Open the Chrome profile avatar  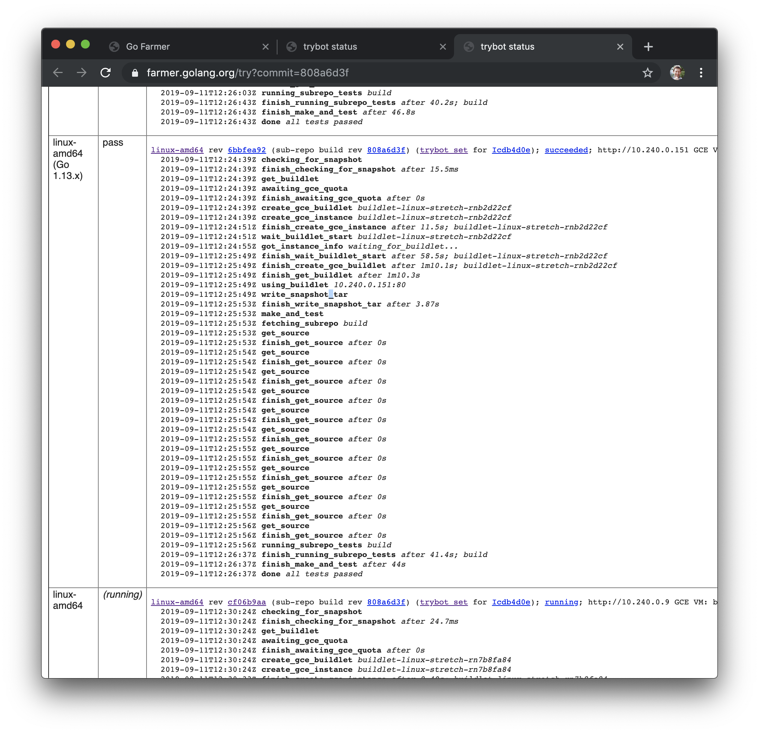(x=677, y=72)
